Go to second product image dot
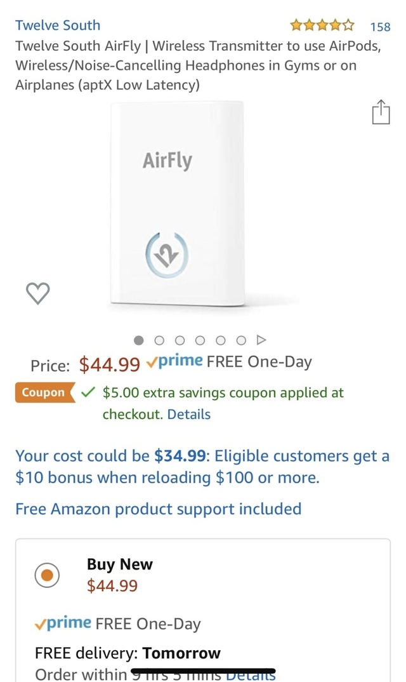The height and width of the screenshot is (682, 406). (160, 340)
